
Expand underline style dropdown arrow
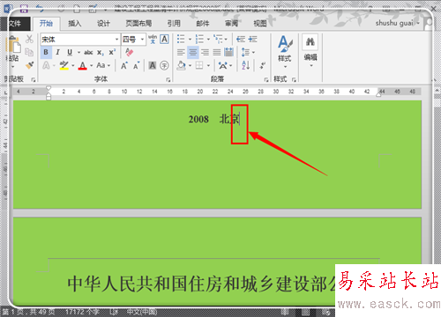pos(78,53)
